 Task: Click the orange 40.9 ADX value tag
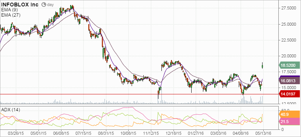289,114
